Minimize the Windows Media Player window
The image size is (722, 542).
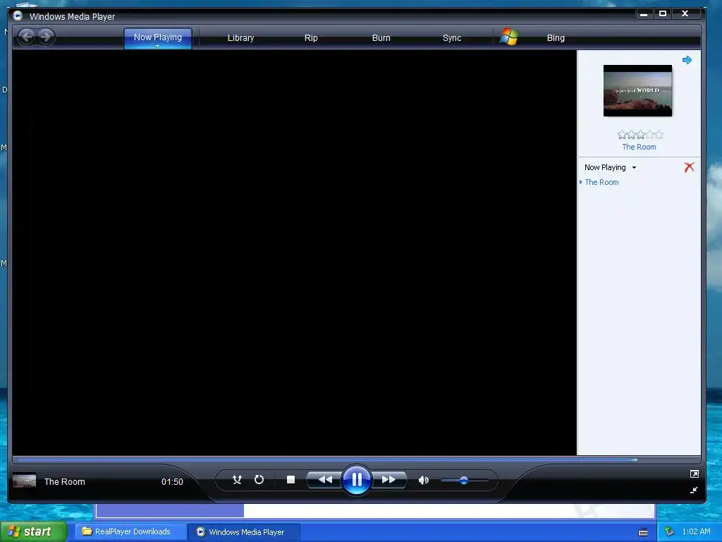644,14
